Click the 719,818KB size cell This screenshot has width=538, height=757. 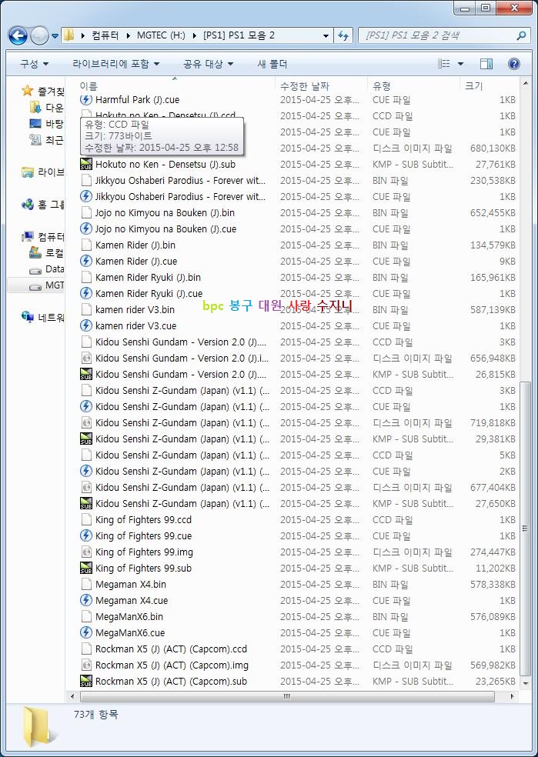coord(493,423)
